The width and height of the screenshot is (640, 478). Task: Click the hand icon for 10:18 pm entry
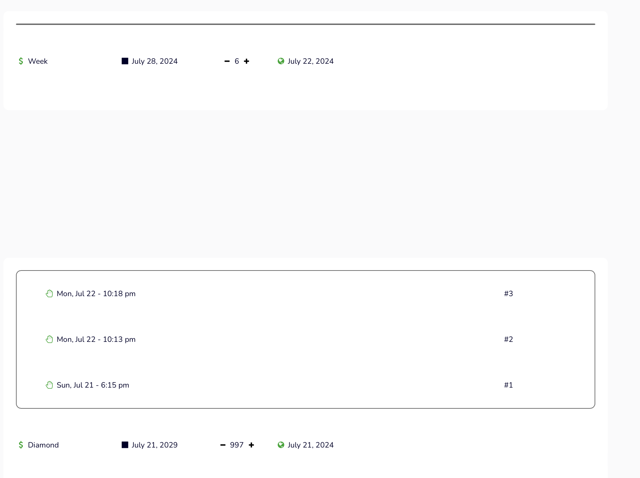[x=49, y=294]
